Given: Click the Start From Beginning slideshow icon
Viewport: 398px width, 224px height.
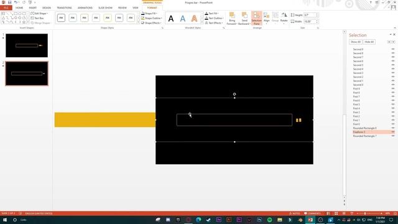Looking at the screenshot, I should coord(30,2).
